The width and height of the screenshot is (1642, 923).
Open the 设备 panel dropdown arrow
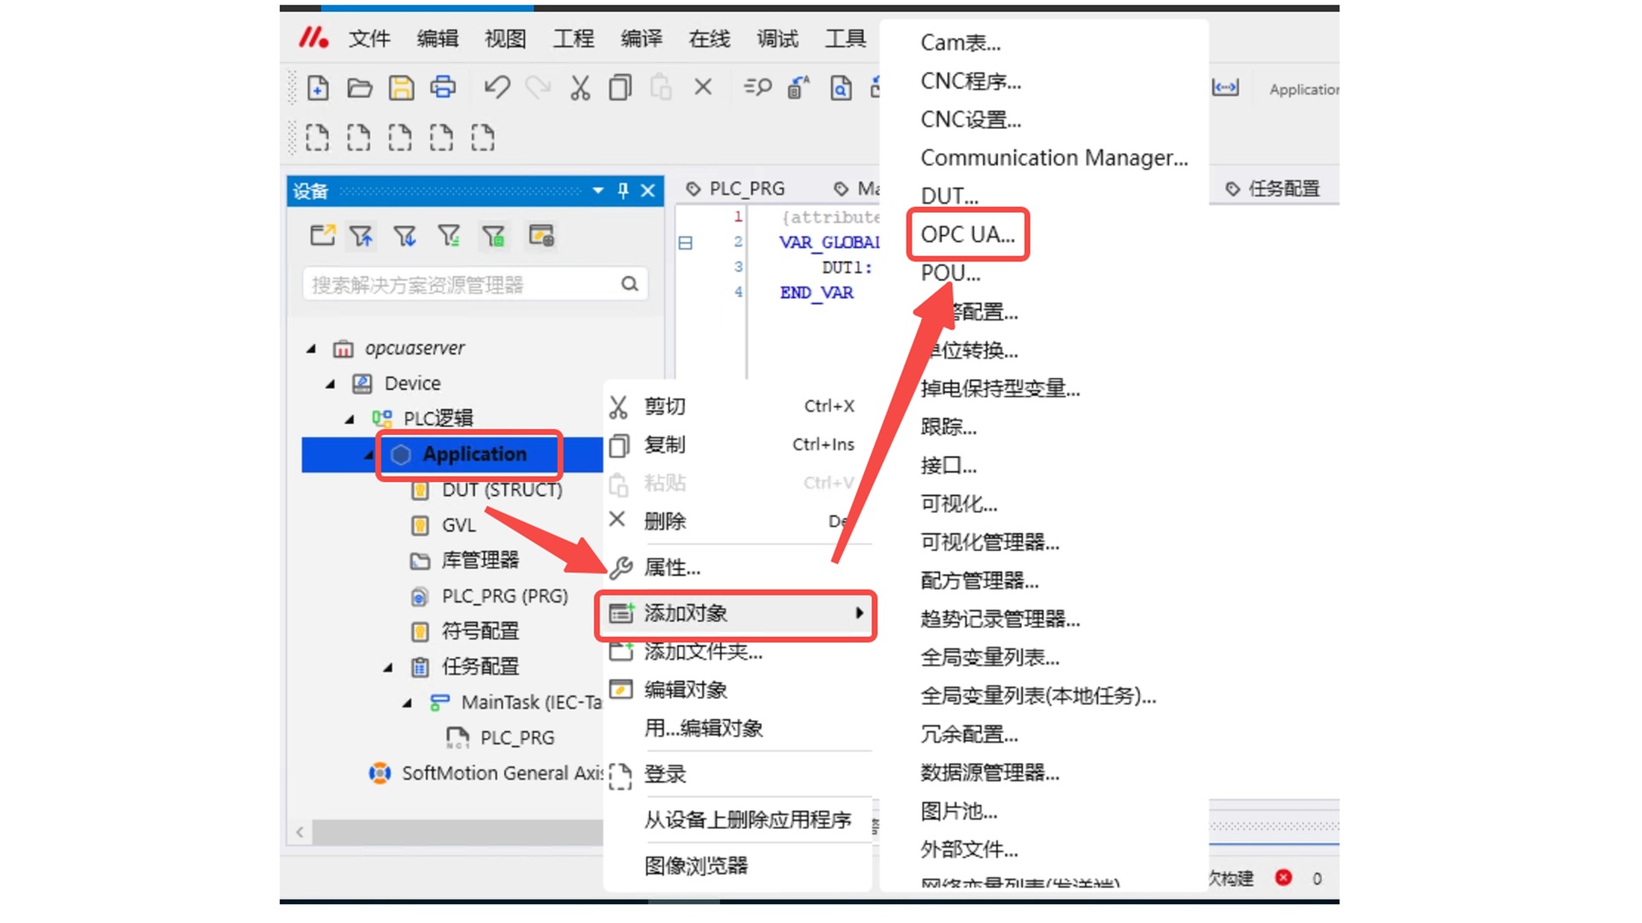[598, 191]
